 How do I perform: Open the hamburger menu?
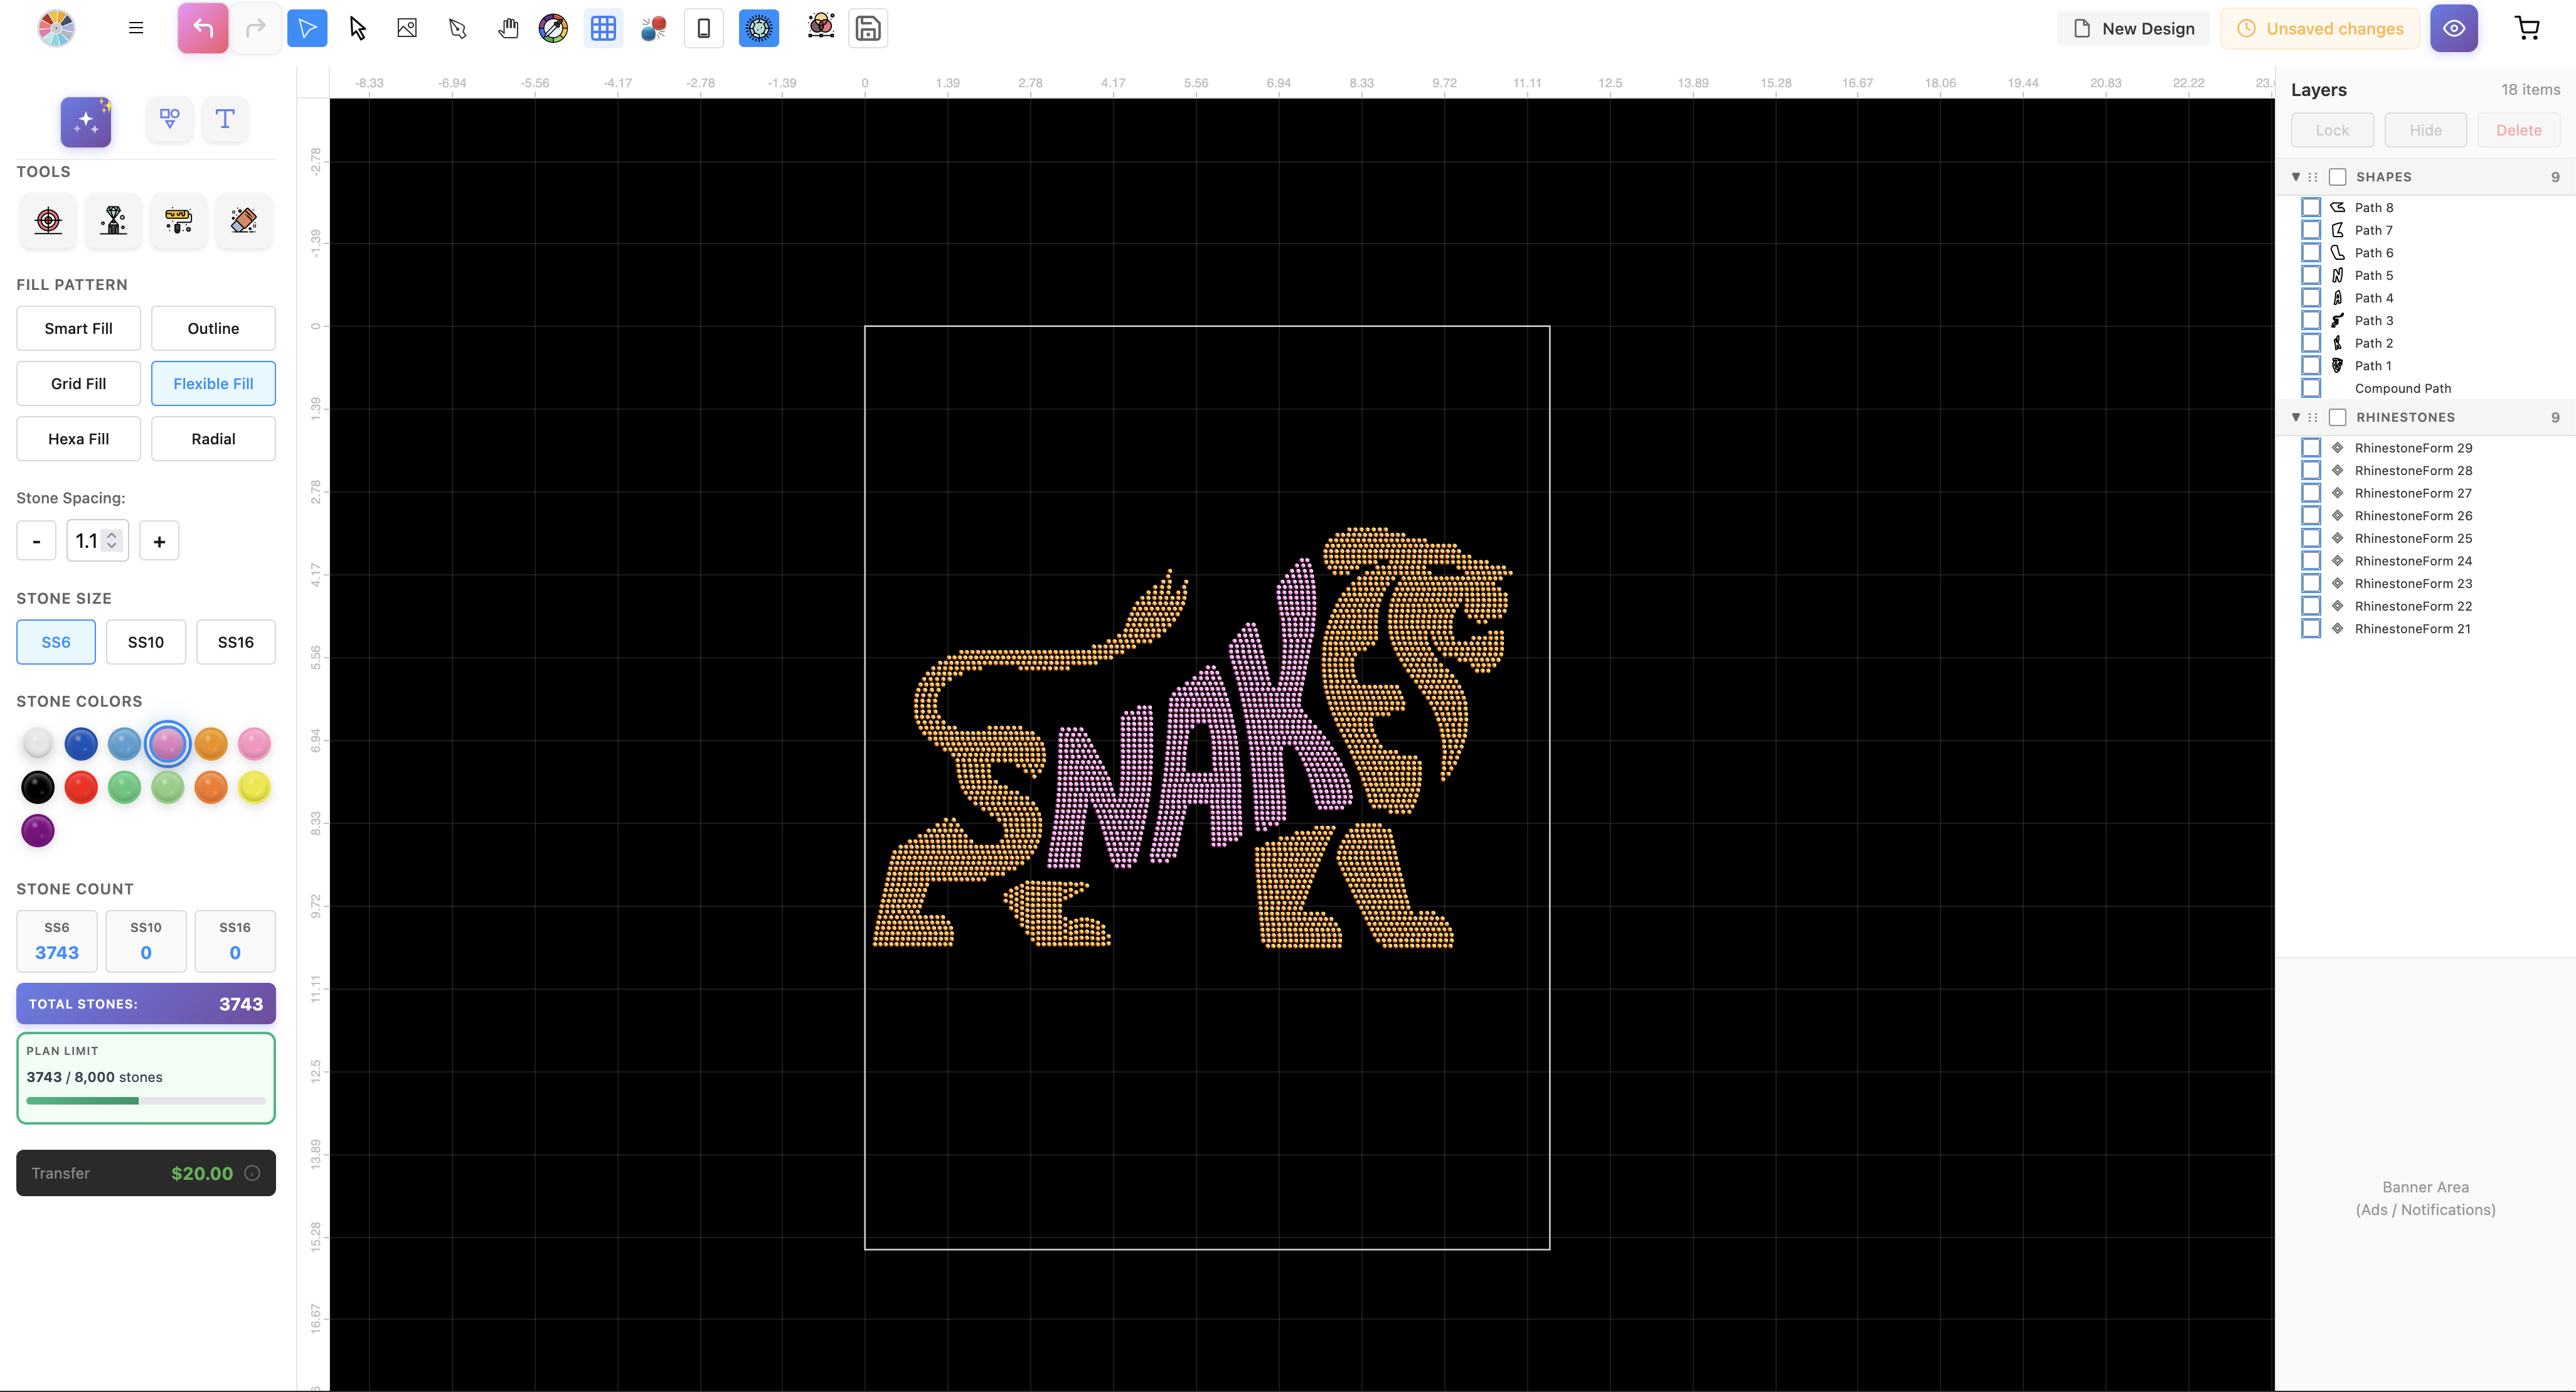(x=136, y=28)
